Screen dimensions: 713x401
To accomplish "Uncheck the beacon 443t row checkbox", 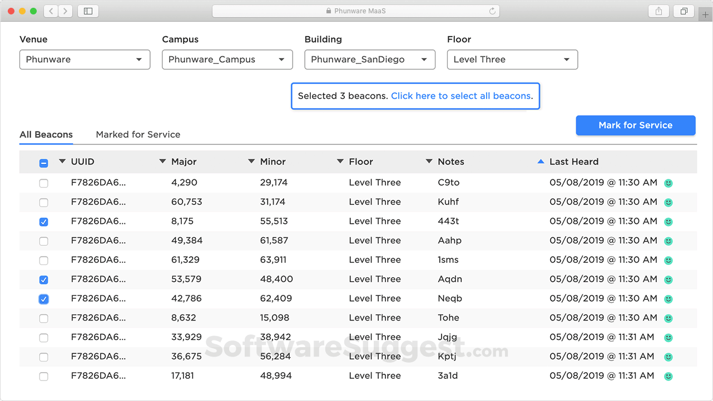I will 44,222.
